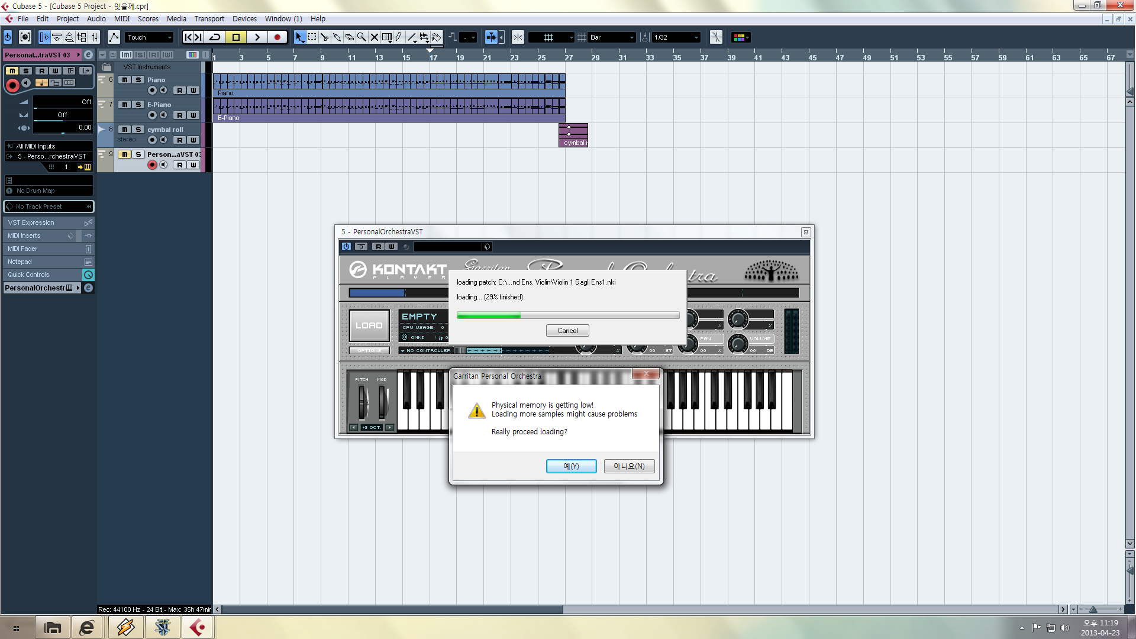Toggle Write automation on E-Piano track

[193, 115]
